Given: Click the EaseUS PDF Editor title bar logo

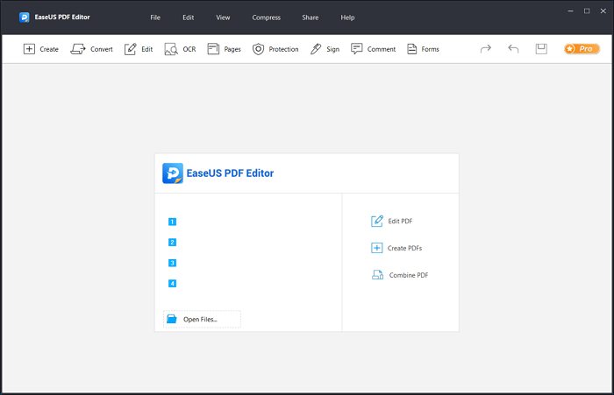Looking at the screenshot, I should click(25, 18).
